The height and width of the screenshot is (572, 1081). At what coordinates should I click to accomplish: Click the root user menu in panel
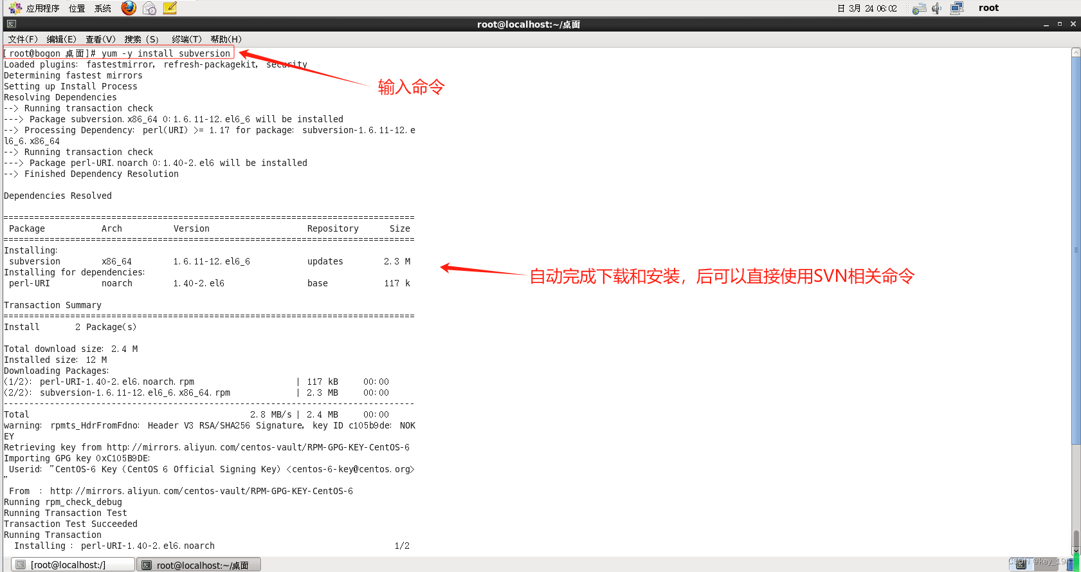click(988, 8)
